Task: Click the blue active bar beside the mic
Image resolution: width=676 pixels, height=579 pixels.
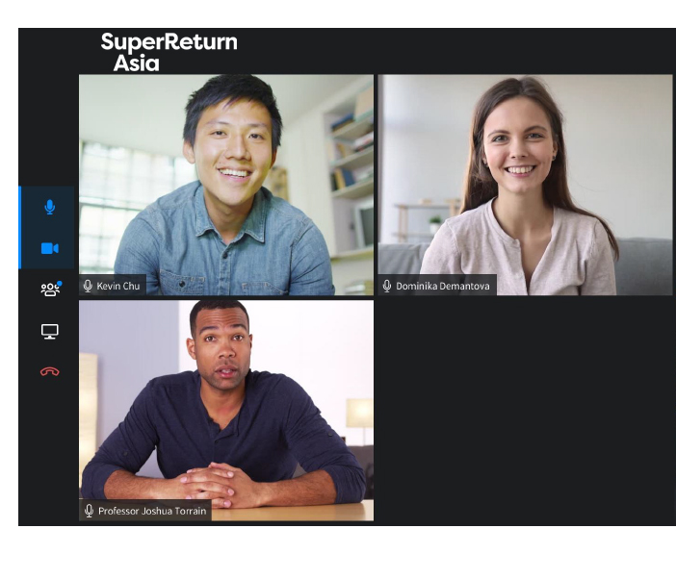Action: point(20,228)
